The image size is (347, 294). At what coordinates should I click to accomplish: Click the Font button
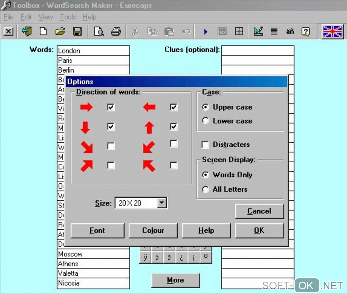coord(97,230)
